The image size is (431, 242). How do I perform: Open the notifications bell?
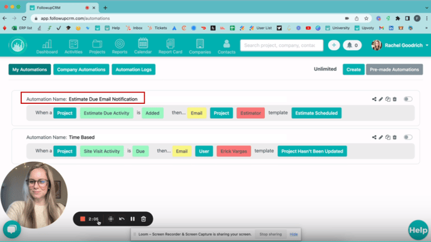pyautogui.click(x=352, y=45)
